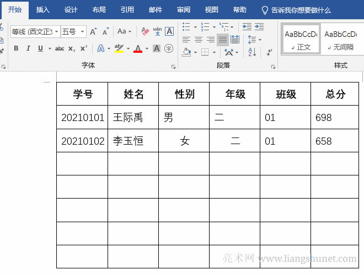Viewport: 364px width, 275px height.
Task: Increase font size with the grow-font icon
Action: pos(93,31)
